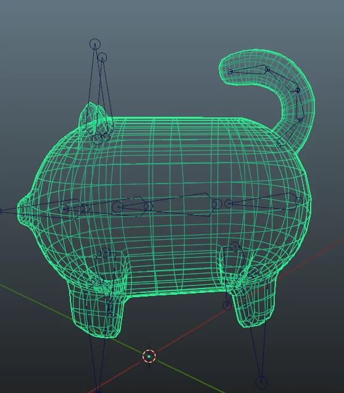This screenshot has width=344, height=393.
Task: Select the second tail joint at the curl top
Action: [267, 69]
